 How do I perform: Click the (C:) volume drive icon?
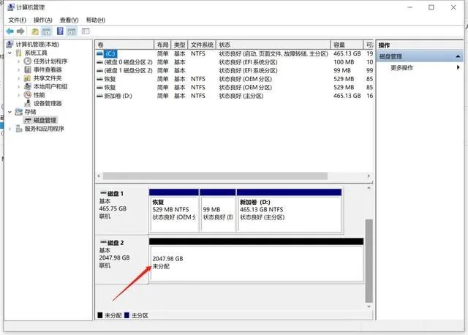coord(99,53)
